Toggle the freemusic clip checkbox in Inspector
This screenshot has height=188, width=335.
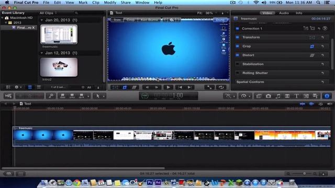click(x=236, y=19)
